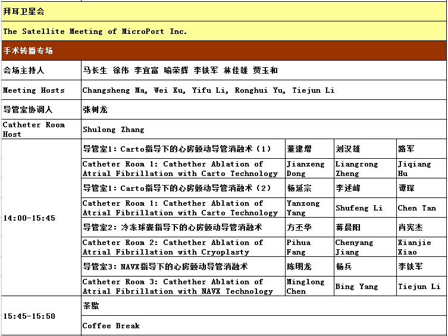Viewport: 448px width, 336px height.
Task: Click the '陈明龙' name cell
Action: (310, 266)
